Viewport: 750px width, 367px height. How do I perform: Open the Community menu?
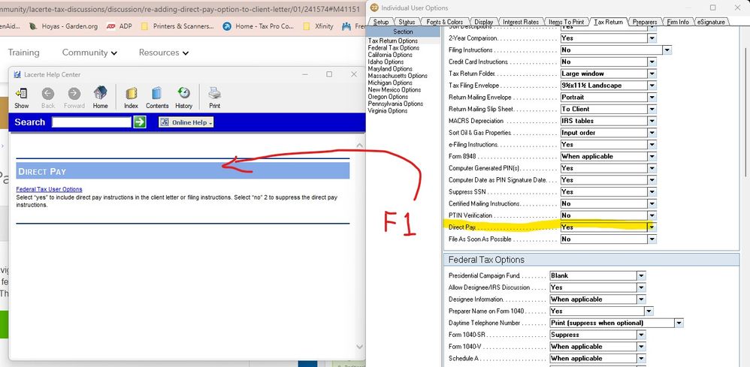(89, 53)
